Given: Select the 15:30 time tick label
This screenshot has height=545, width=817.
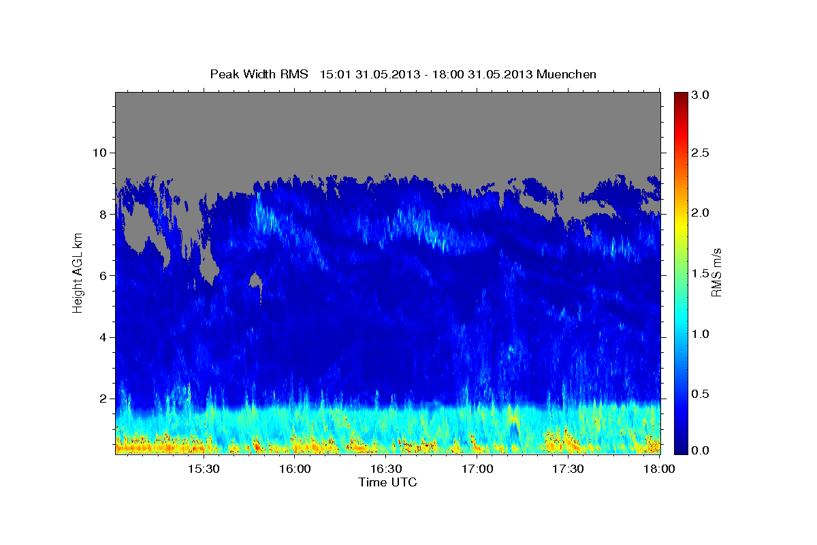Looking at the screenshot, I should point(203,469).
